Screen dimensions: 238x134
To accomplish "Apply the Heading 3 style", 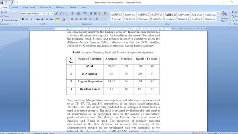I will tap(197, 16).
